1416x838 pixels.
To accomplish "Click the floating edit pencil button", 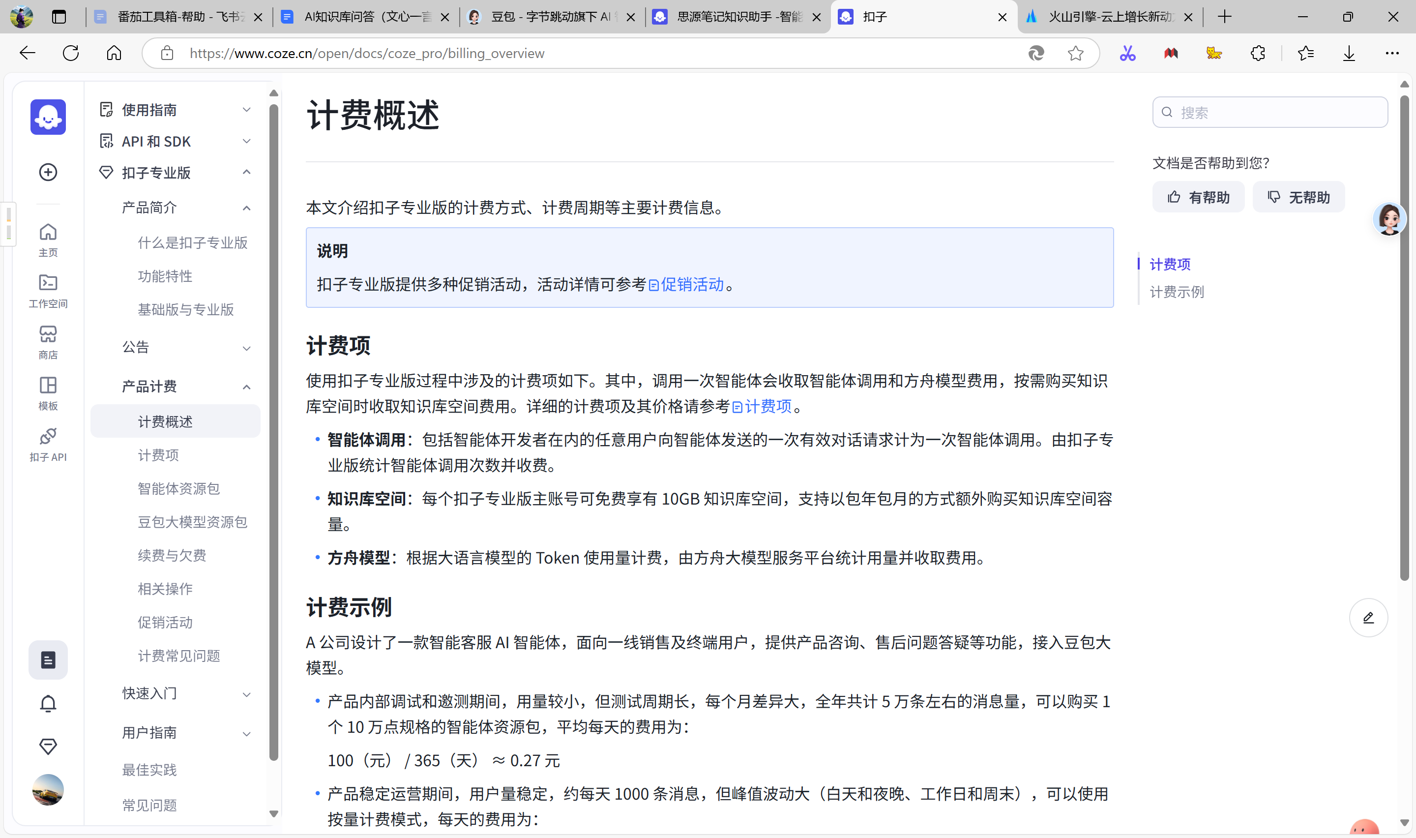I will click(x=1368, y=618).
